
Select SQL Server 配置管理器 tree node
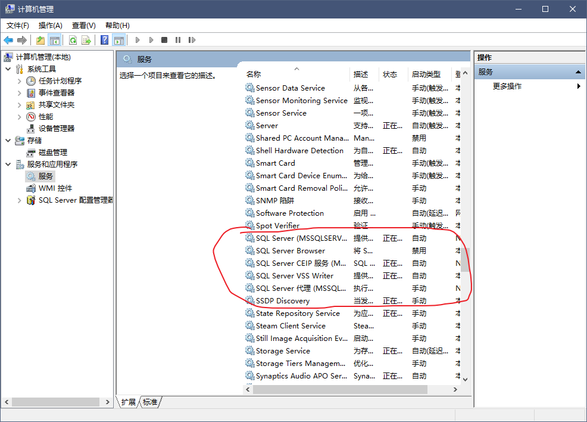point(76,200)
